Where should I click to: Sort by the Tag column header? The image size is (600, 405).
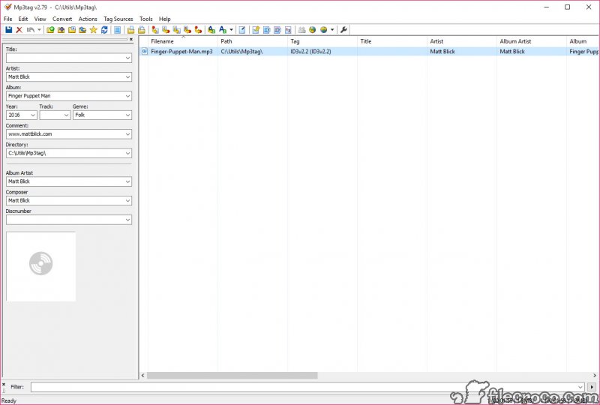pos(322,41)
